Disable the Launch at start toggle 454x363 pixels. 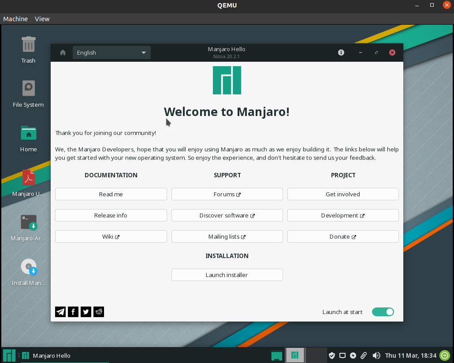[383, 312]
